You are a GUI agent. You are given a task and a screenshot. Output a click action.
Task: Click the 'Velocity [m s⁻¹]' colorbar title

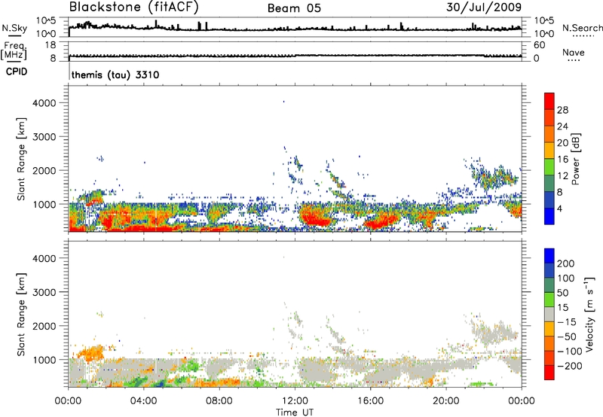click(590, 314)
